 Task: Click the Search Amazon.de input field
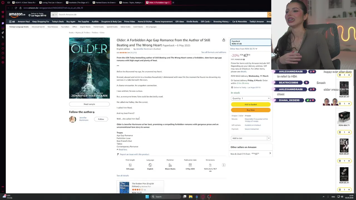coord(162,14)
